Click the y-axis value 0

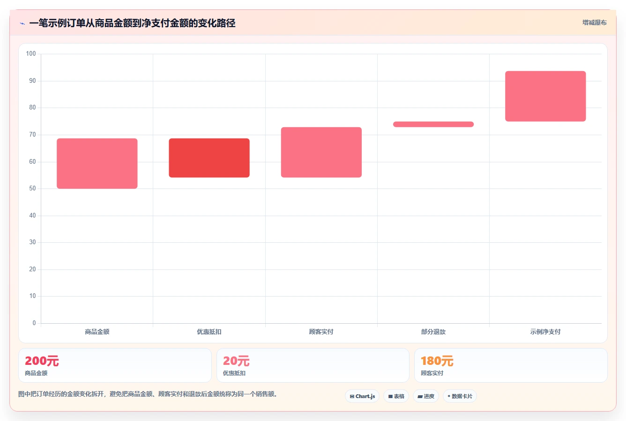(x=34, y=323)
